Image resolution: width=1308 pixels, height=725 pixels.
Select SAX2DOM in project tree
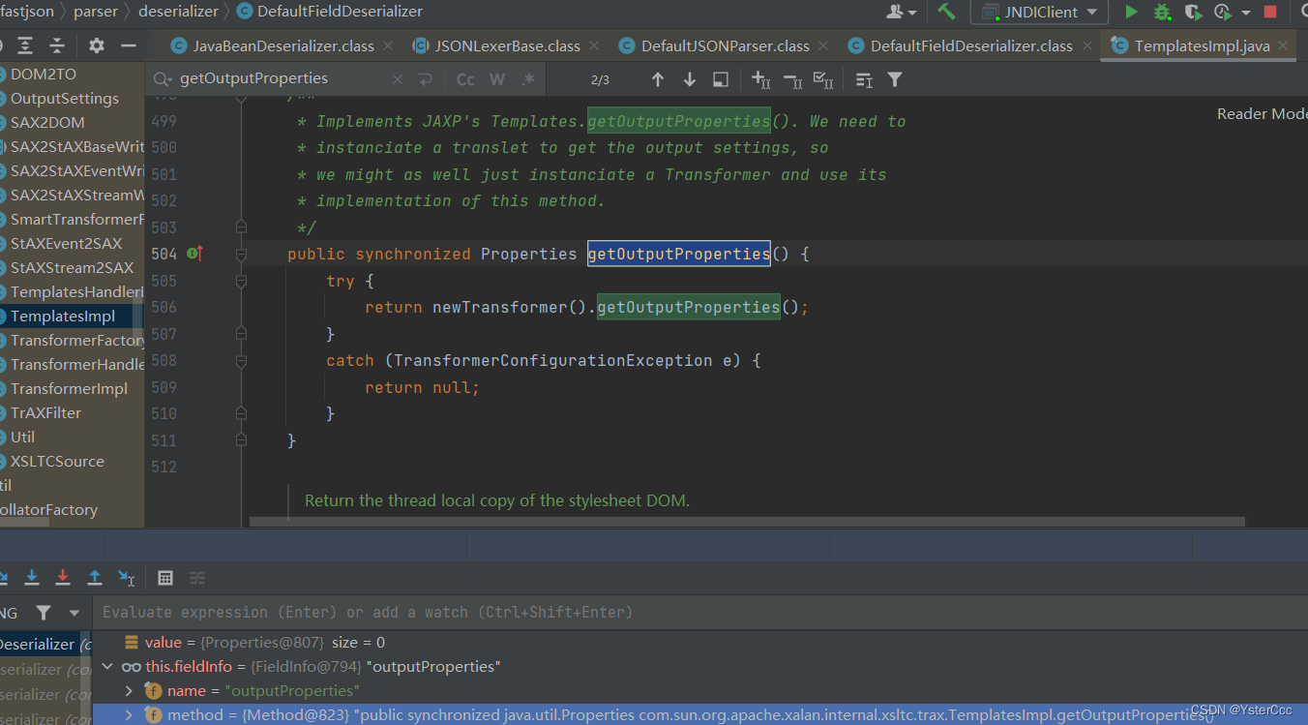pyautogui.click(x=47, y=123)
